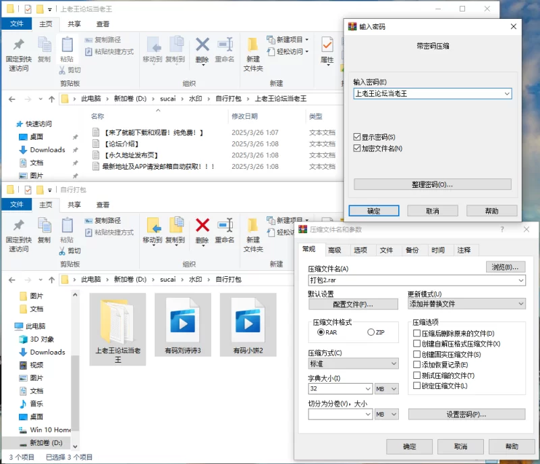Open the password entry dropdown arrow

[x=507, y=94]
